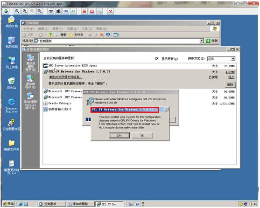
Task: Select BMC Server Automation RSCD Agent row
Action: (x=139, y=66)
